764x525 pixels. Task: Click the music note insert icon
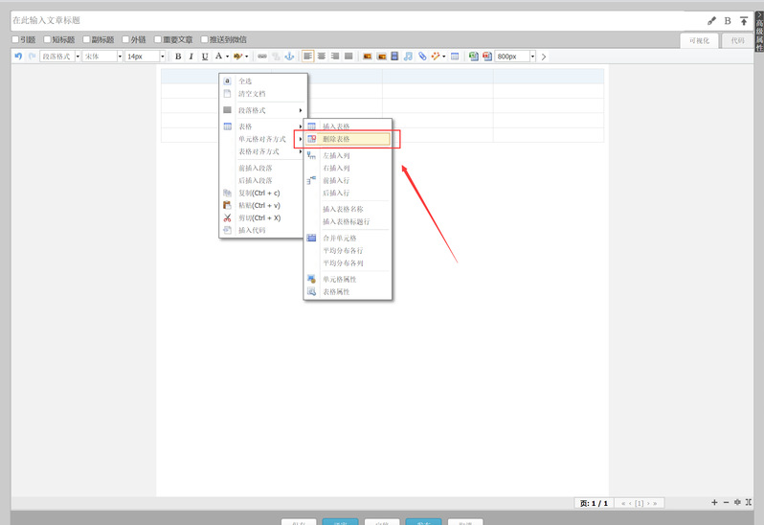click(408, 57)
